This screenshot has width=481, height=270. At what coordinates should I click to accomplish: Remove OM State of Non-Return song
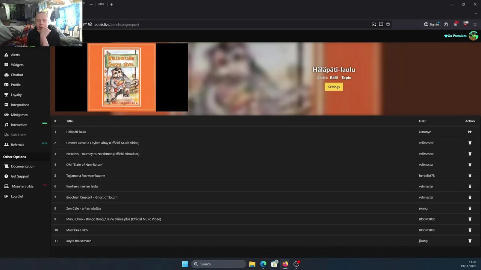tap(470, 165)
